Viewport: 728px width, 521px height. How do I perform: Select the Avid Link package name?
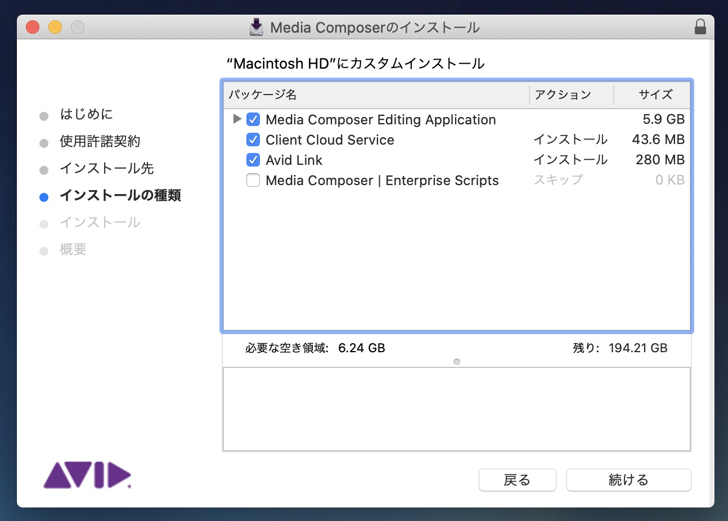[294, 160]
